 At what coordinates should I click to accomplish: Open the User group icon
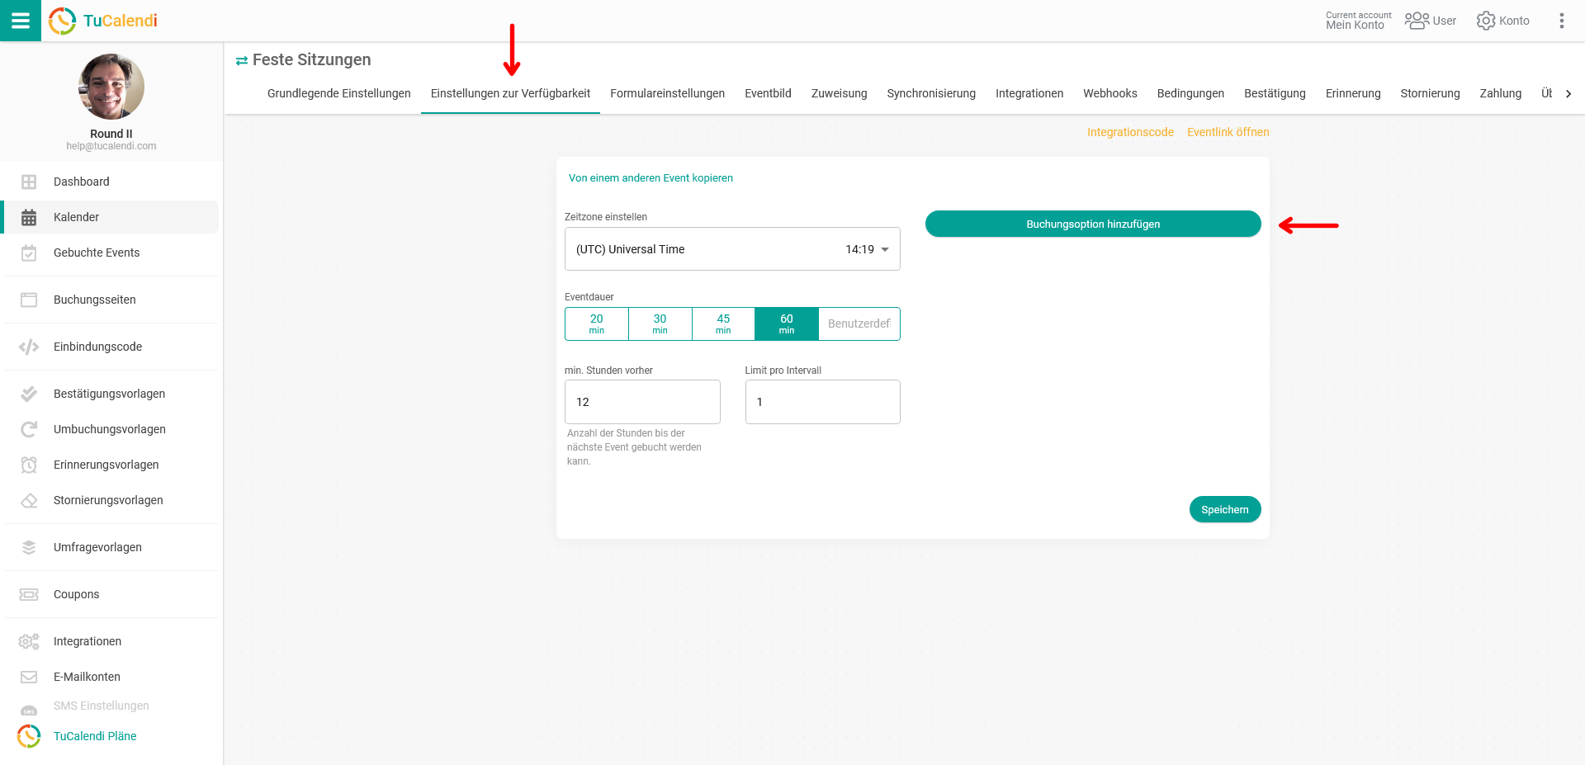pos(1417,21)
